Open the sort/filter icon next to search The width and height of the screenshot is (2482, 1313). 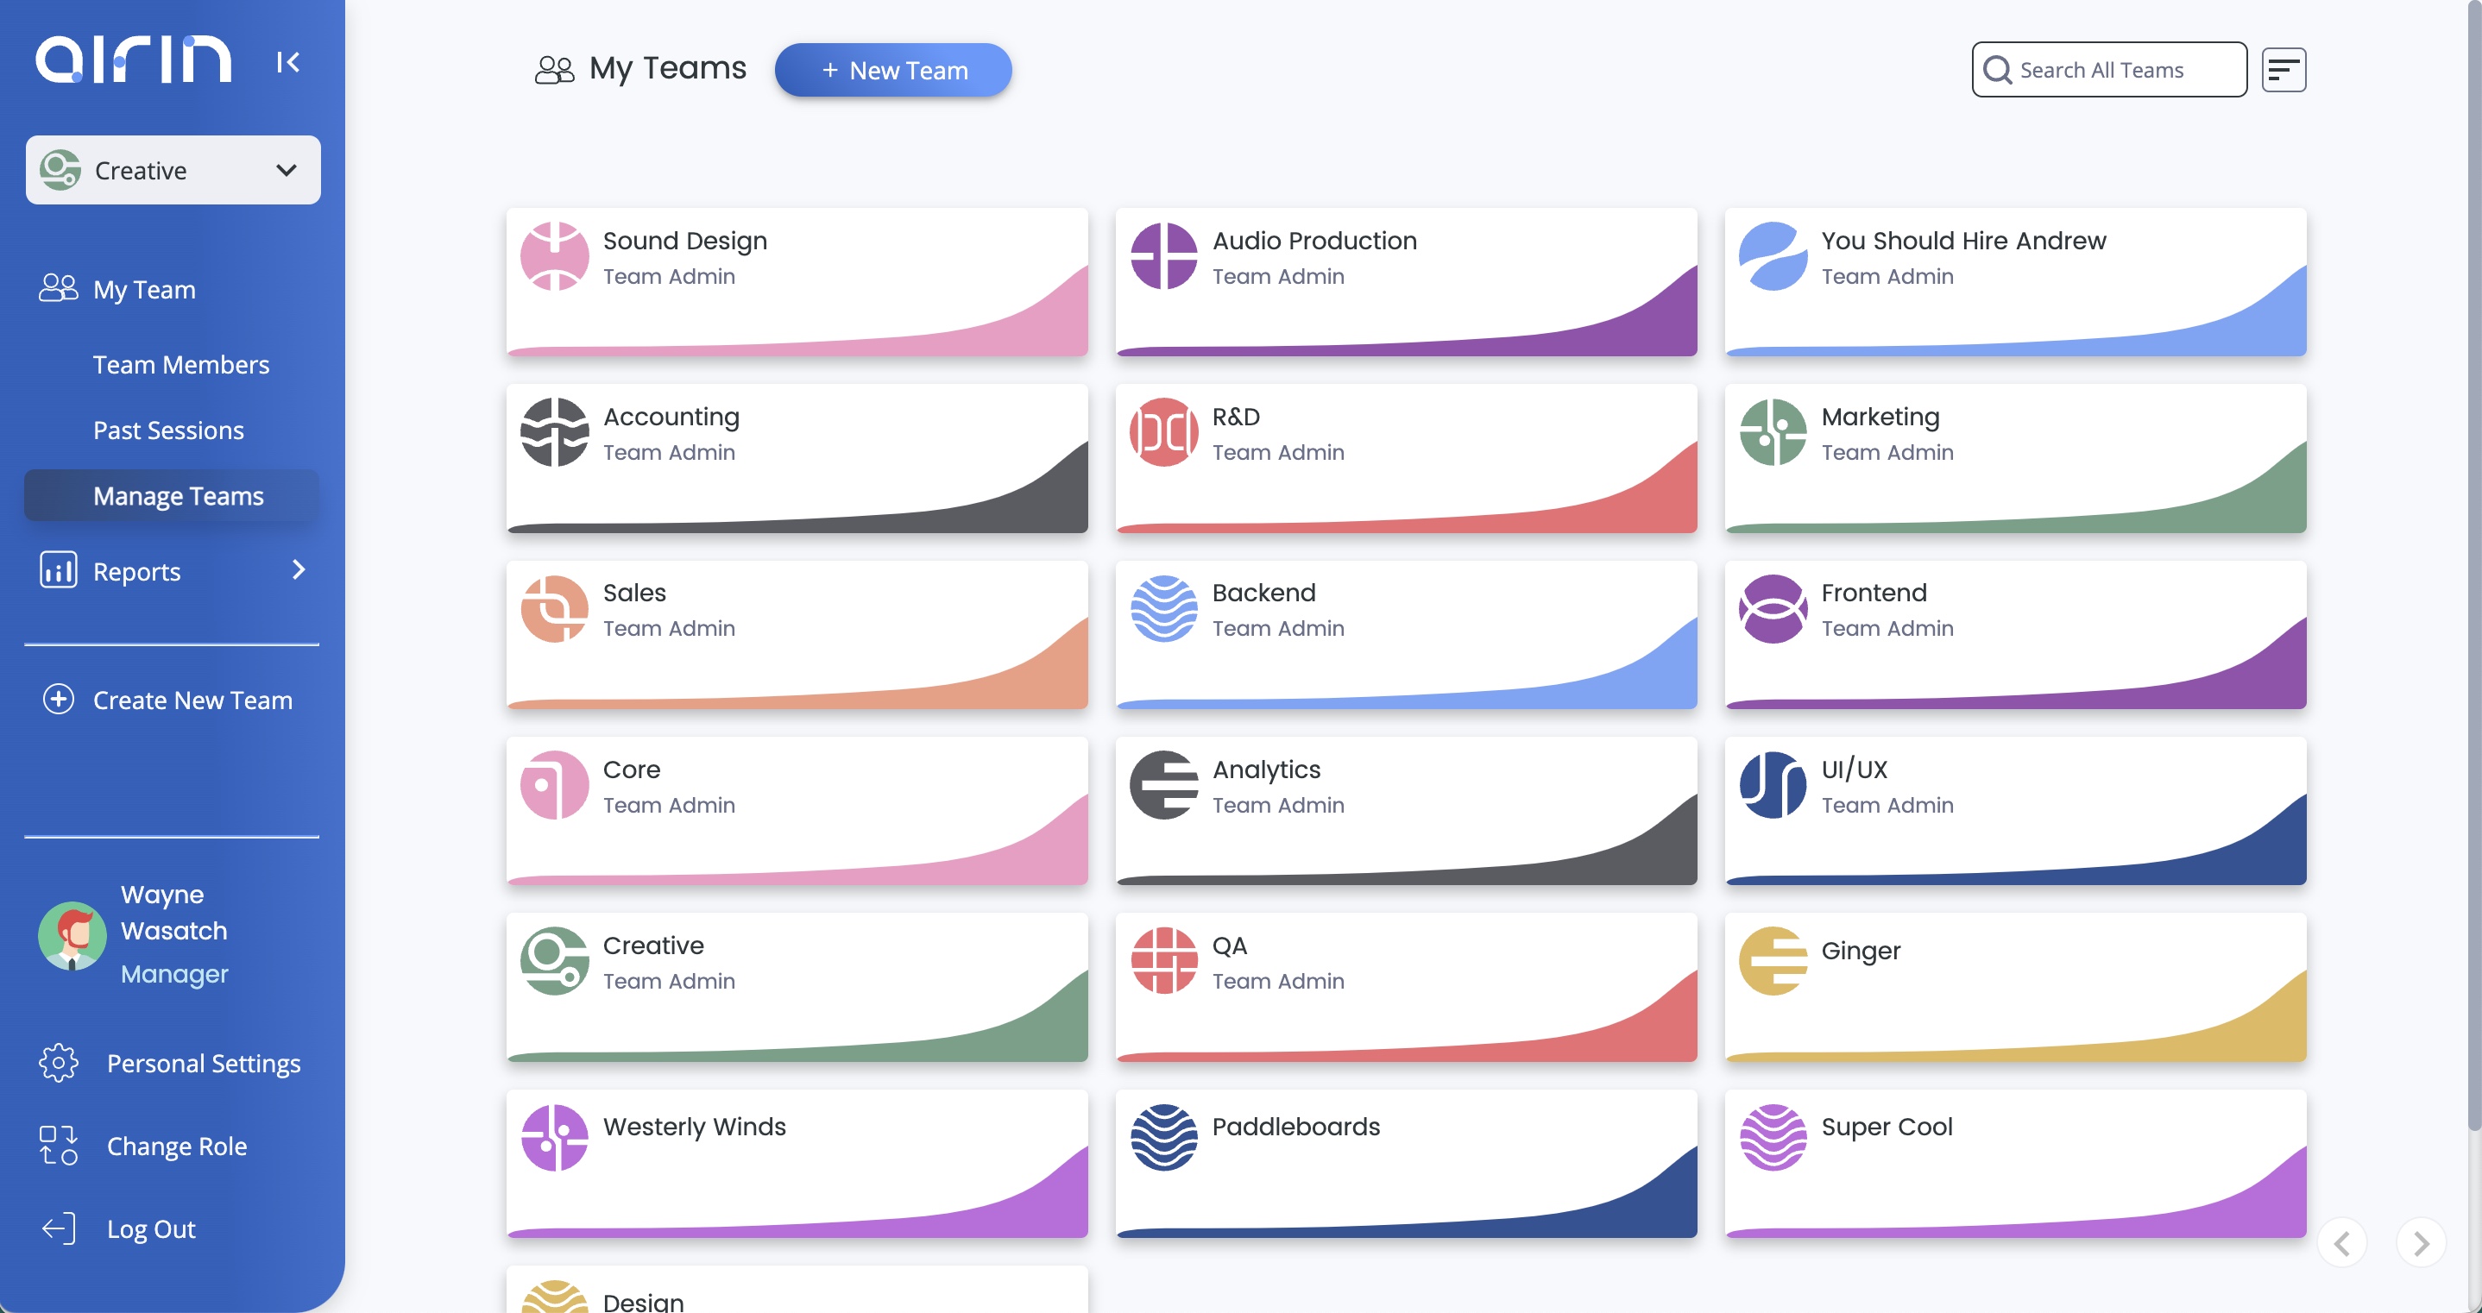[x=2284, y=69]
